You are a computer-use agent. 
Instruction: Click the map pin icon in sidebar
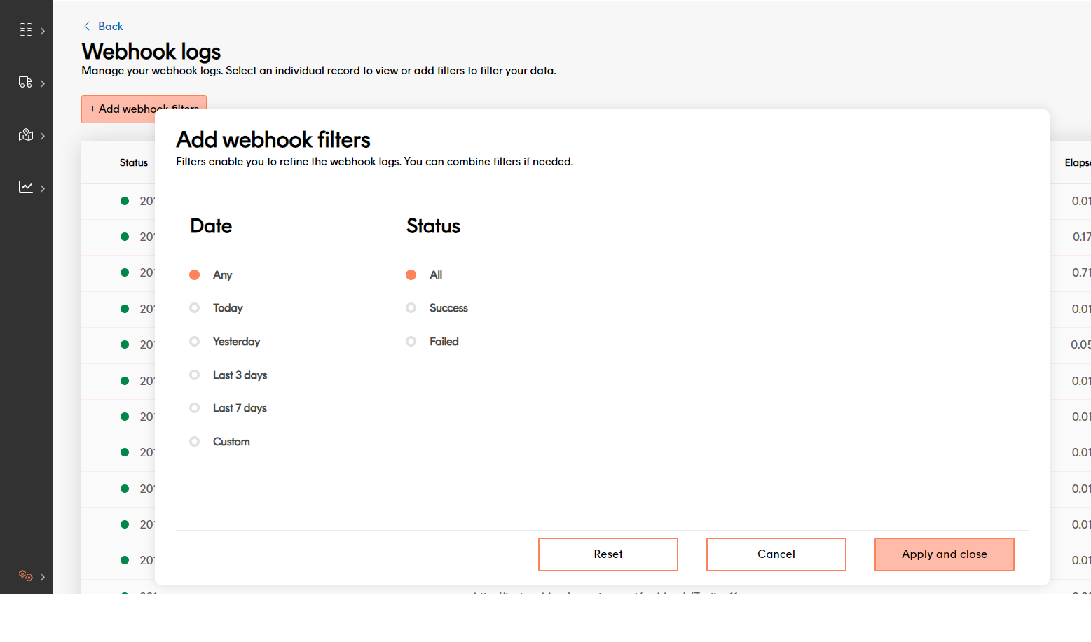tap(26, 135)
